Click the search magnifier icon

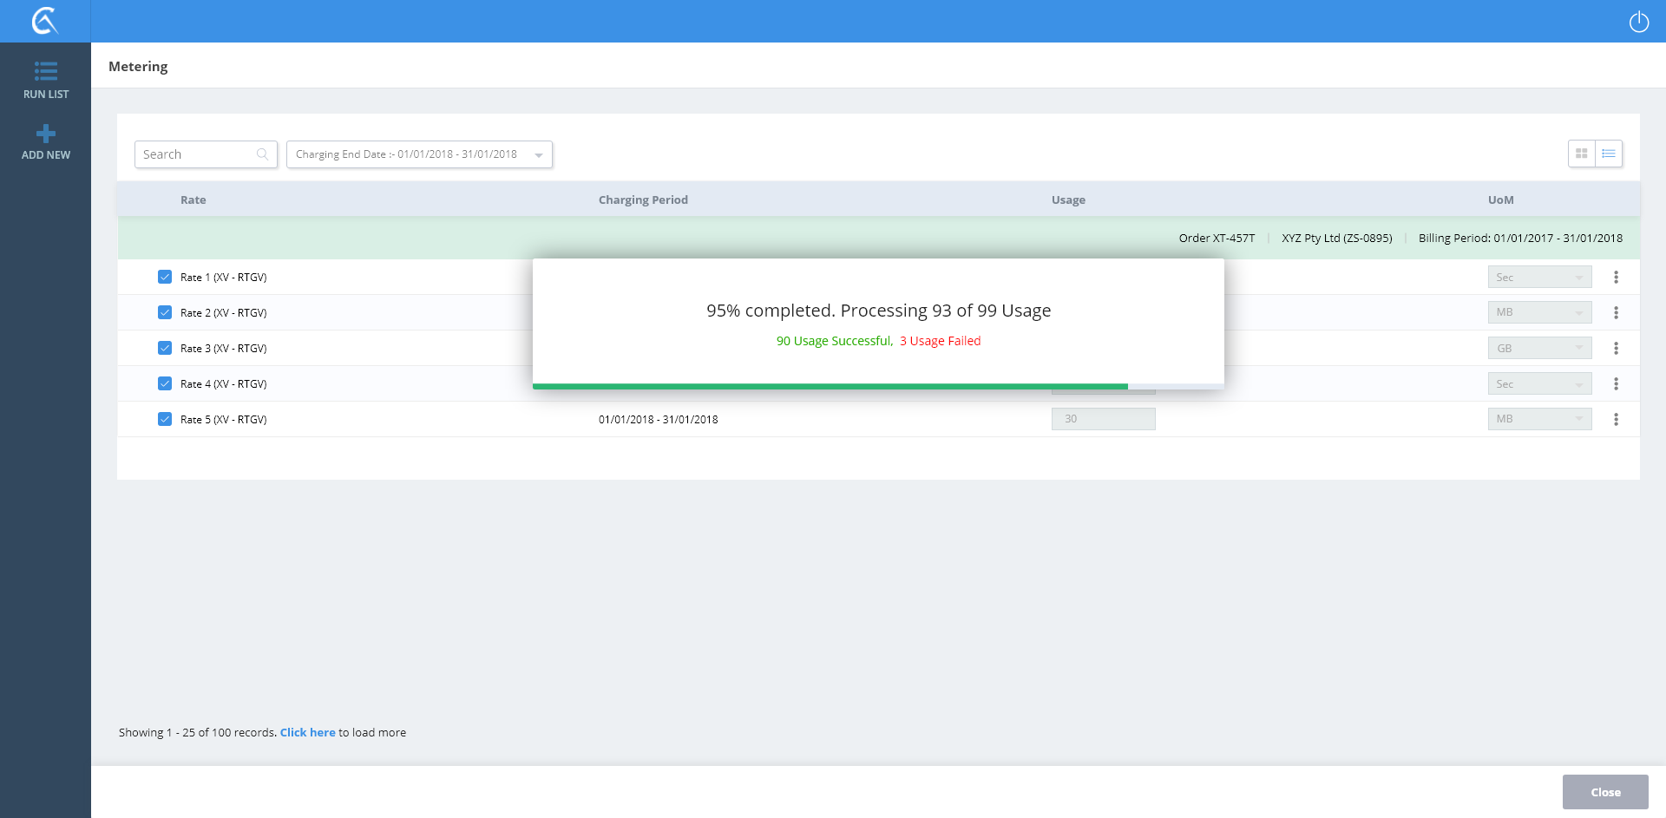click(x=262, y=154)
